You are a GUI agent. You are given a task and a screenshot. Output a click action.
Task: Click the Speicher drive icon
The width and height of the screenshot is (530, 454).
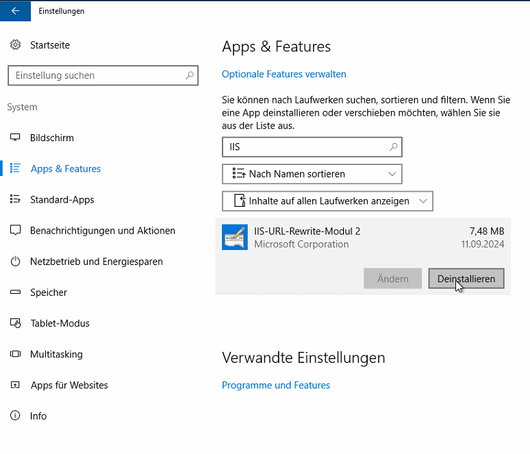click(x=15, y=292)
